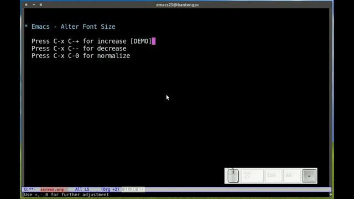The width and height of the screenshot is (354, 199).
Task: Click the star of the Org heading
Action: [26, 27]
